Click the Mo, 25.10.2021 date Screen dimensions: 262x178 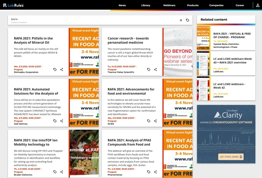click(221, 69)
